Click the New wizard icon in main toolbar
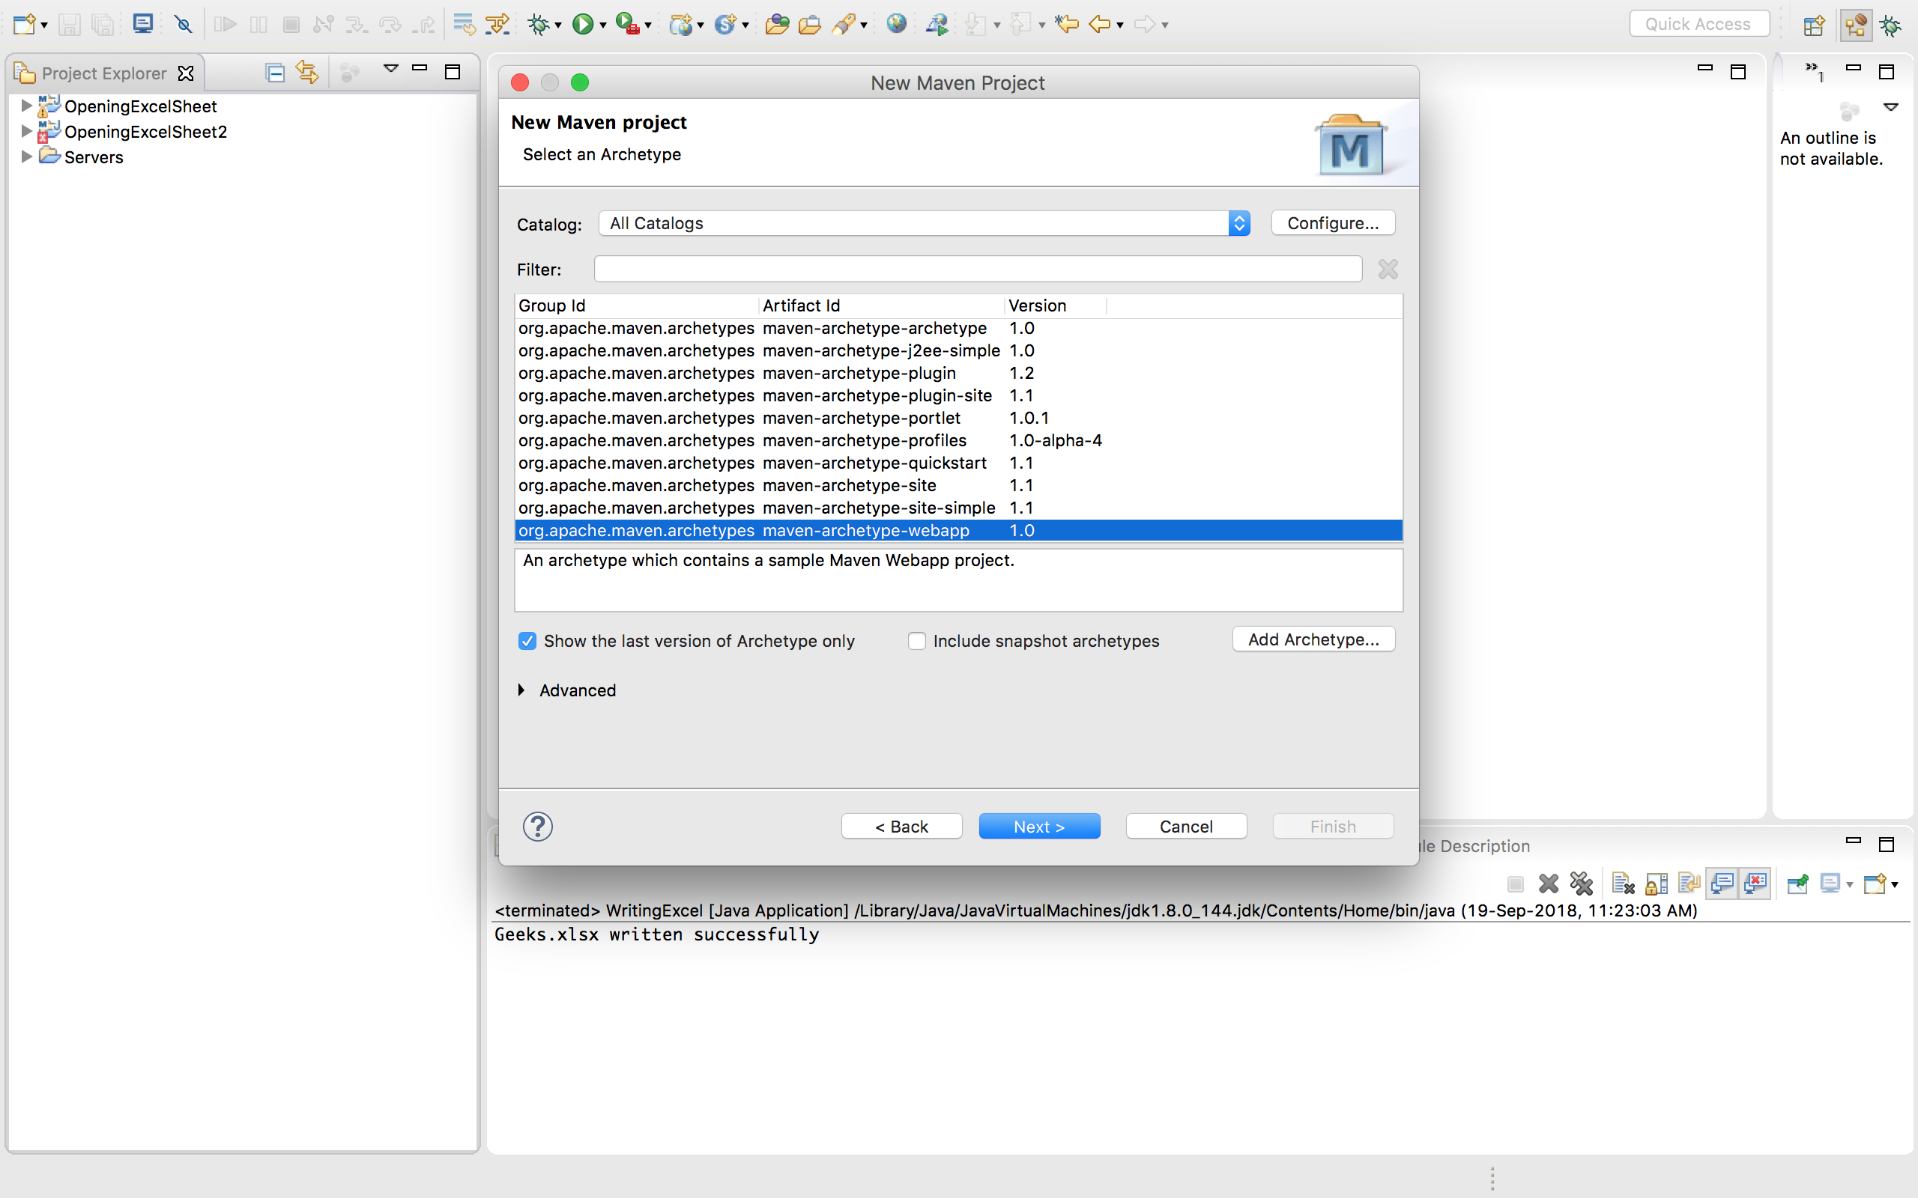Image resolution: width=1918 pixels, height=1198 pixels. (x=24, y=25)
